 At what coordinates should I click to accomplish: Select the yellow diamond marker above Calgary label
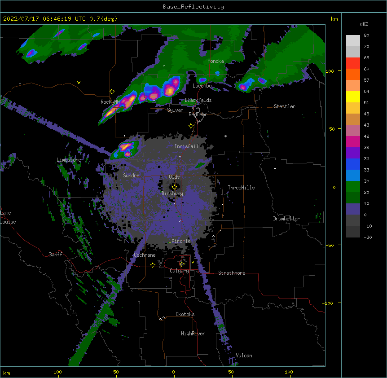182,264
